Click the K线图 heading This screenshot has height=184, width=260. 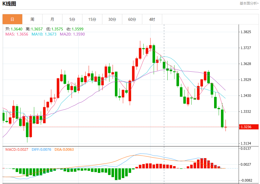click(9, 4)
